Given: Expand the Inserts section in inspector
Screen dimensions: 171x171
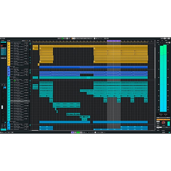Looking at the screenshot, I should click(3, 48).
